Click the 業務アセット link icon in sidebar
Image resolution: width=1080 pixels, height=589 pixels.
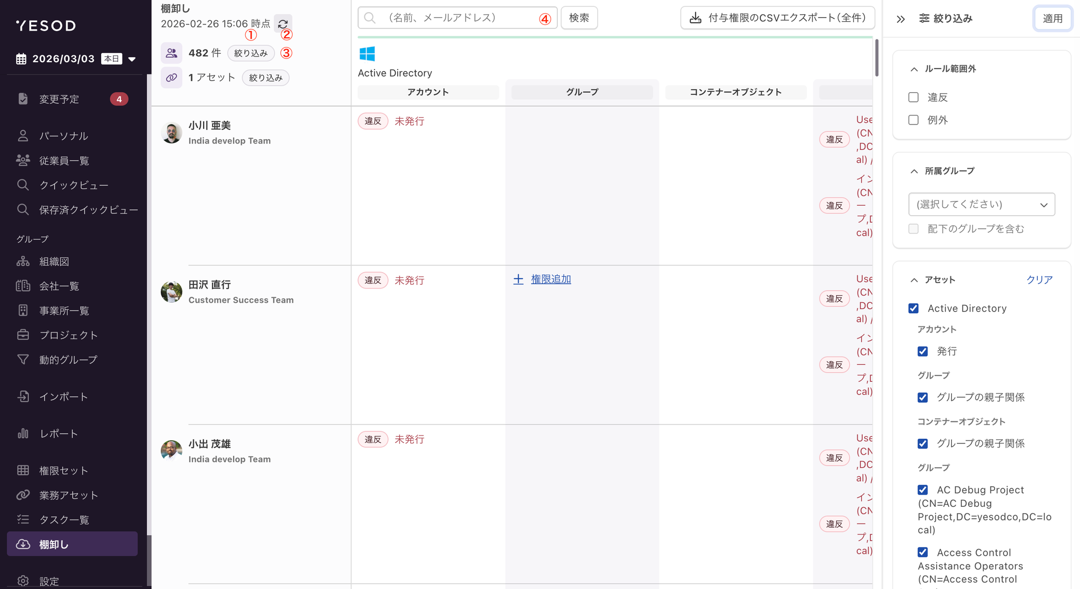[23, 495]
